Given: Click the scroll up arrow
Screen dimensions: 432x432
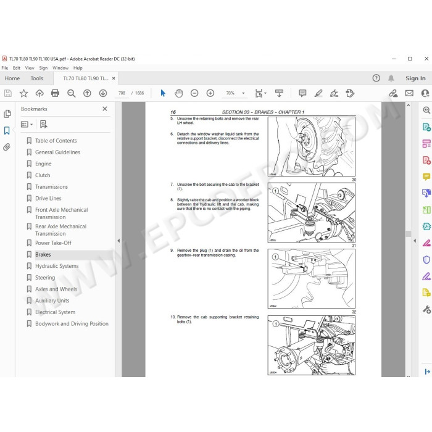Looking at the screenshot, I should pos(409,106).
